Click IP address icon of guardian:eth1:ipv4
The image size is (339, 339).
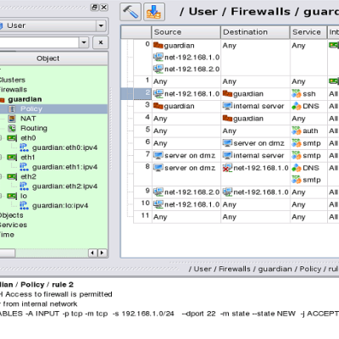pos(24,167)
